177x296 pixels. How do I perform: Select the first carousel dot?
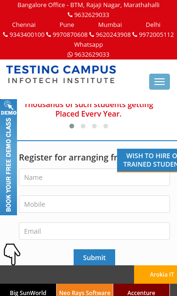coord(72,126)
